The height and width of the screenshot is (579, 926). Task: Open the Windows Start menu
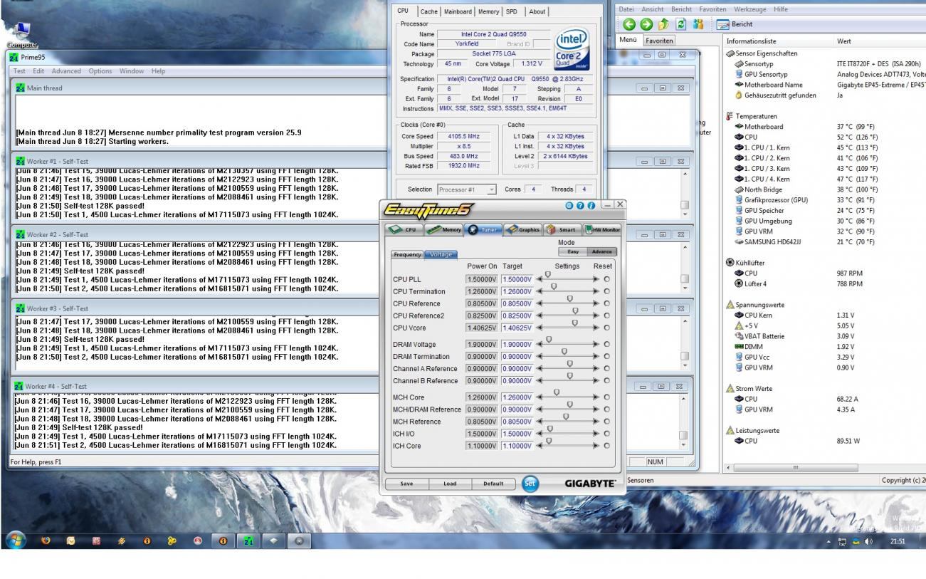click(16, 541)
